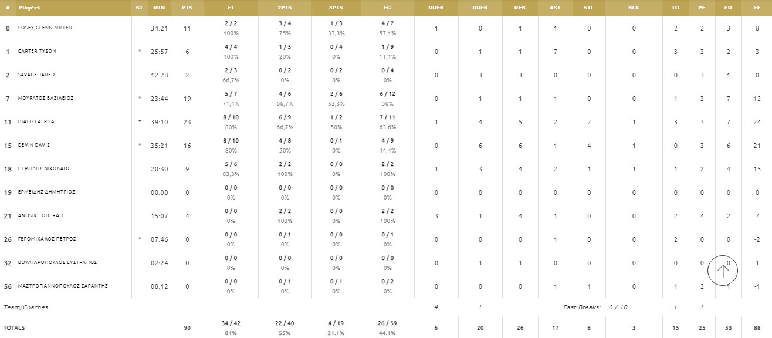Sort by AST column header
Image resolution: width=772 pixels, height=338 pixels.
[555, 8]
